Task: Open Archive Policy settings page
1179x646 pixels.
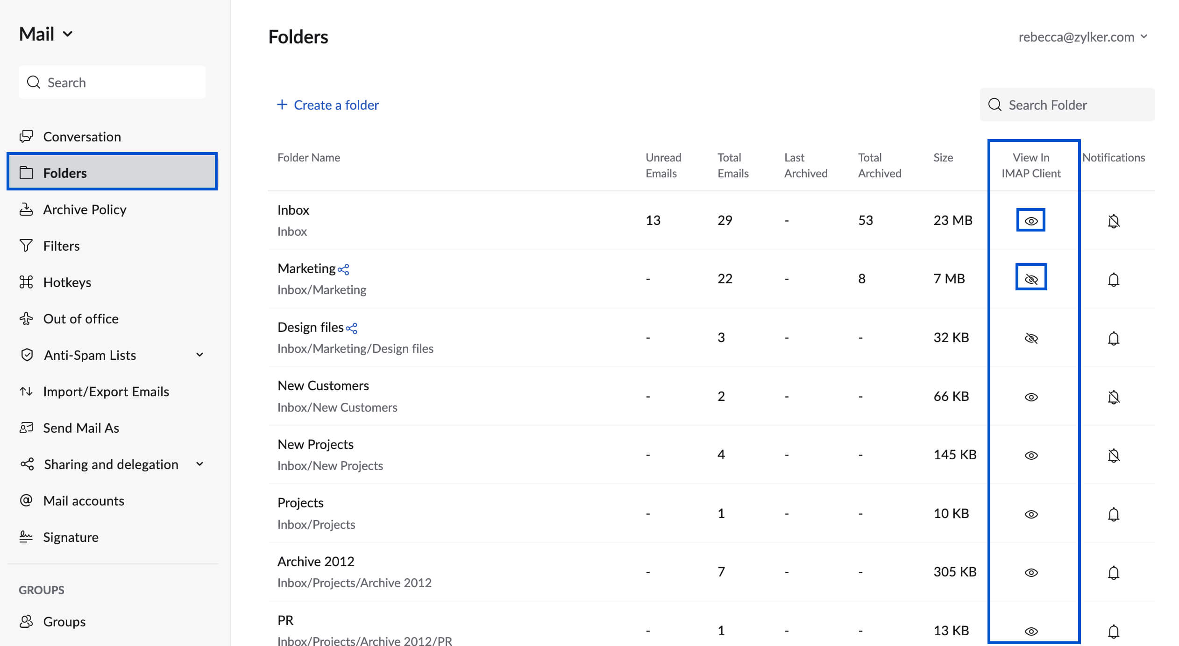Action: [x=85, y=209]
